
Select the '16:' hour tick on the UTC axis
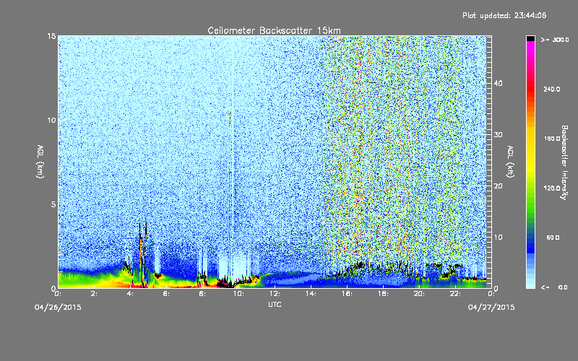click(347, 294)
